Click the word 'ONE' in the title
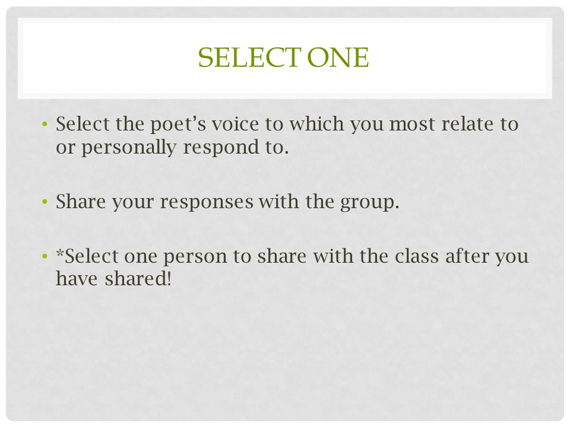 [x=338, y=58]
